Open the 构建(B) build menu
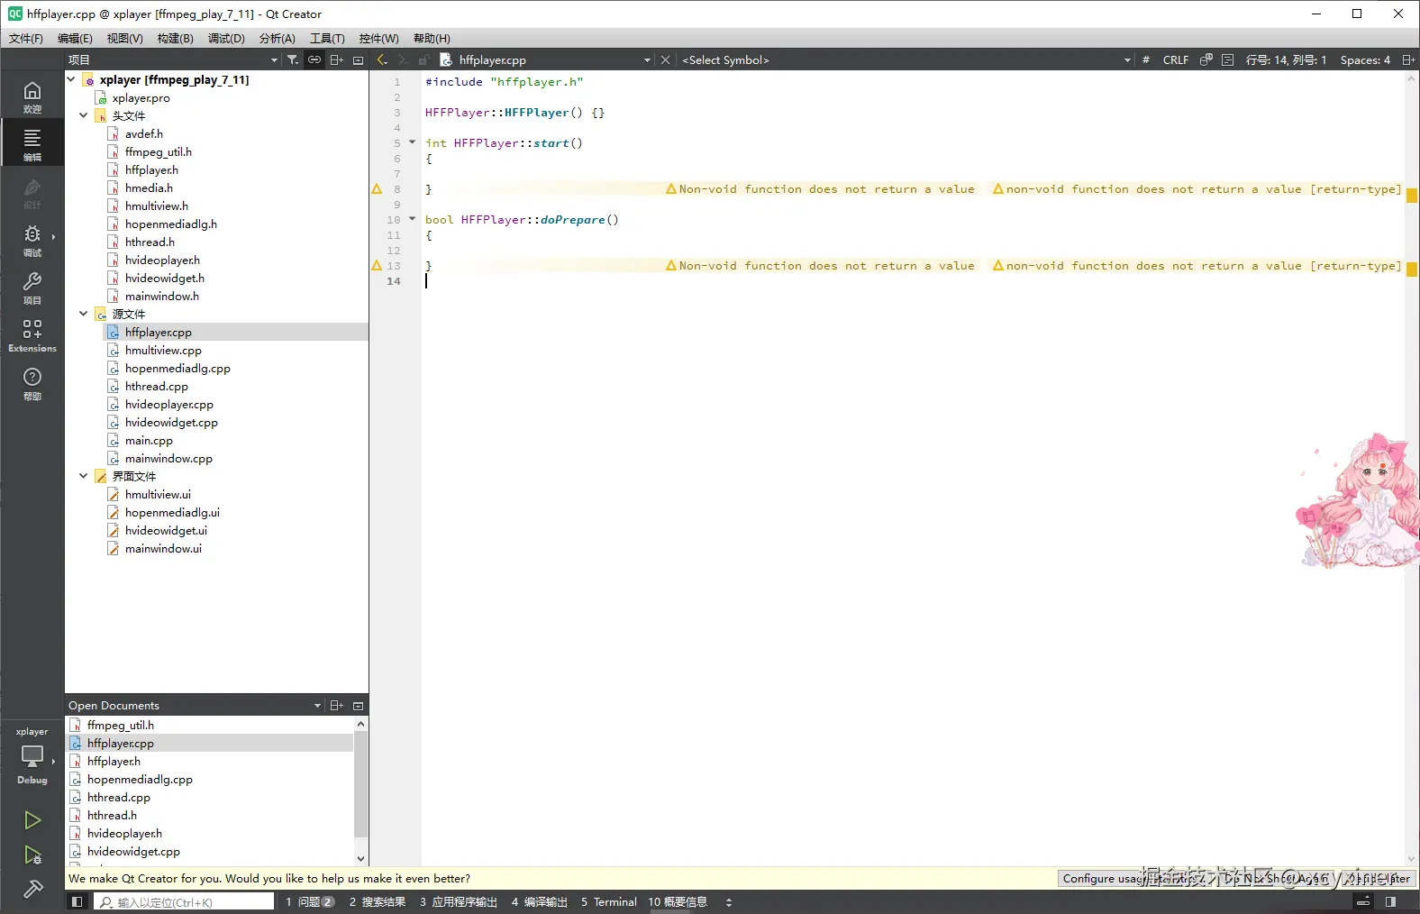Screen dimensions: 1420x914 coord(175,38)
